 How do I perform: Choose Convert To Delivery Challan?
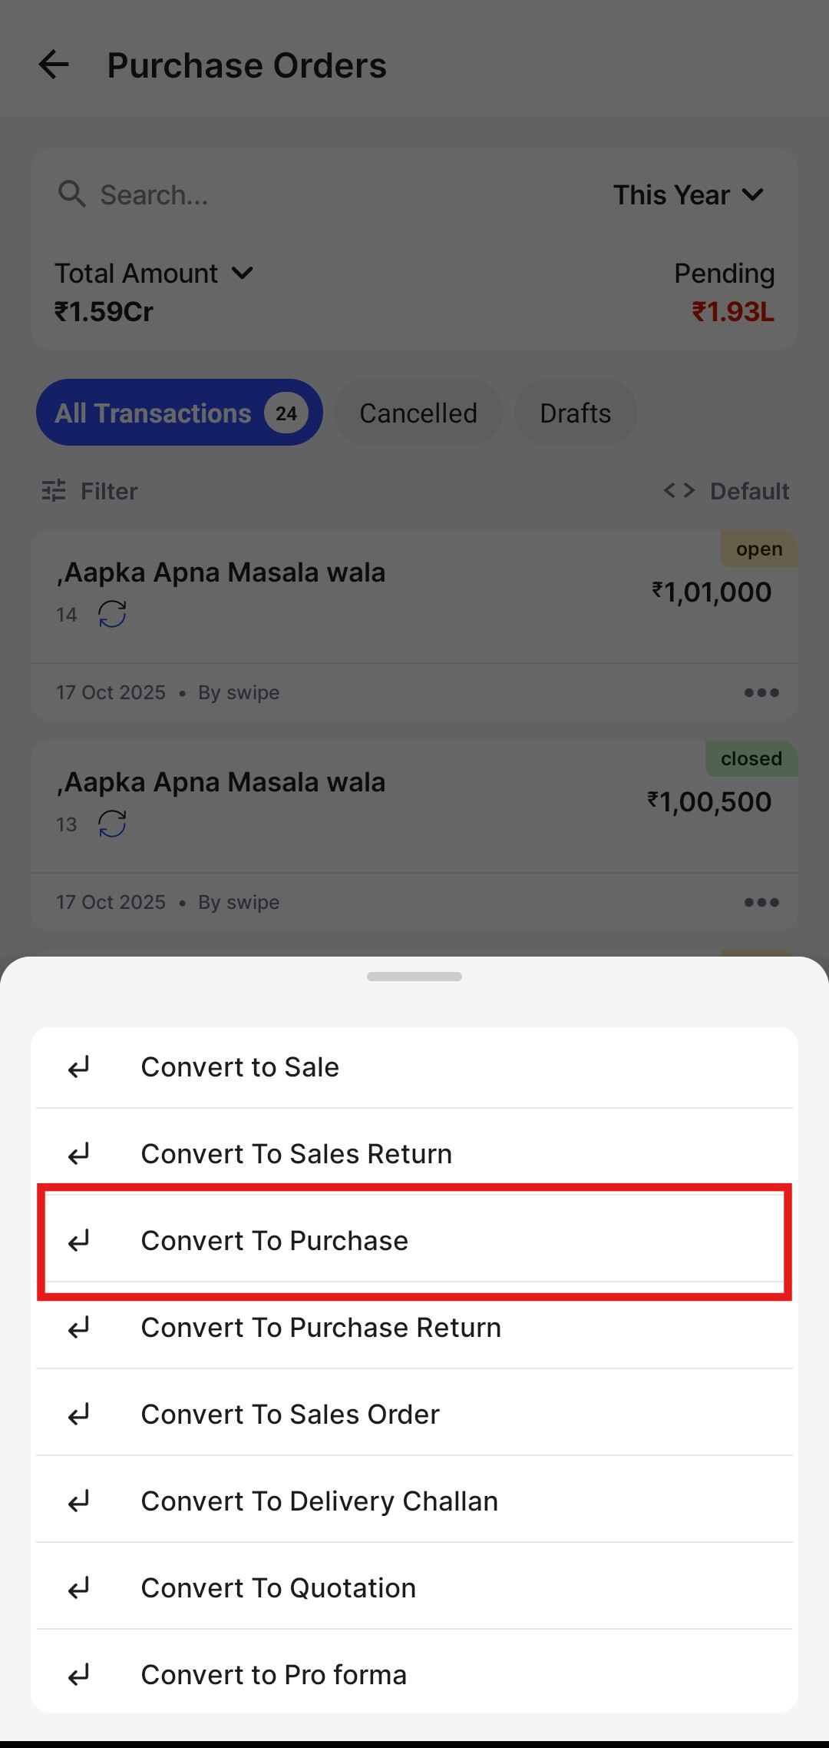(414, 1501)
